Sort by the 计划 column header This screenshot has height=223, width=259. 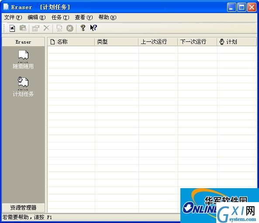click(237, 42)
